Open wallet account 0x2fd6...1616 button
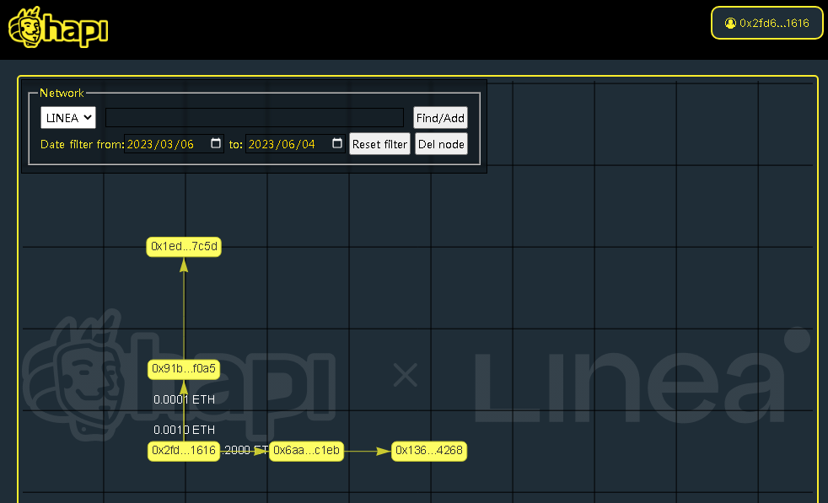Image resolution: width=828 pixels, height=503 pixels. point(766,24)
